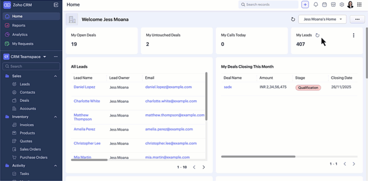
Task: Open Analytics from the sidebar
Action: (20, 34)
